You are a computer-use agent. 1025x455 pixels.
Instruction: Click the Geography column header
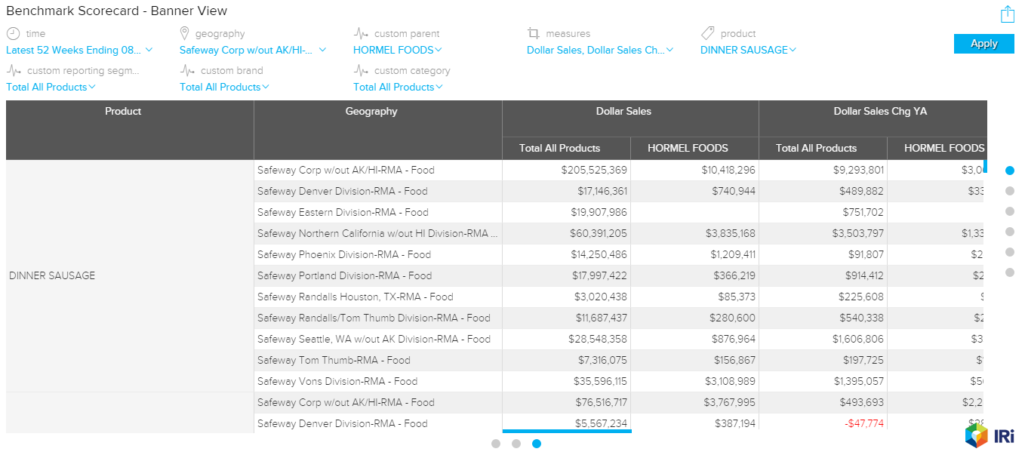(x=371, y=112)
